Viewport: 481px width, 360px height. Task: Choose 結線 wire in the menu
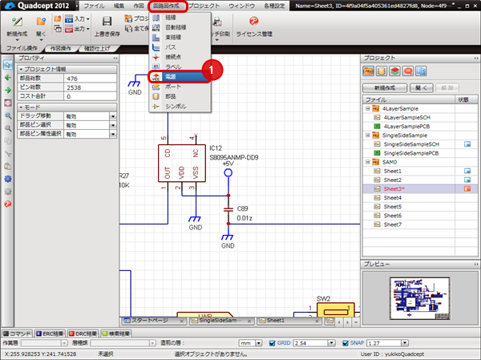coord(180,18)
